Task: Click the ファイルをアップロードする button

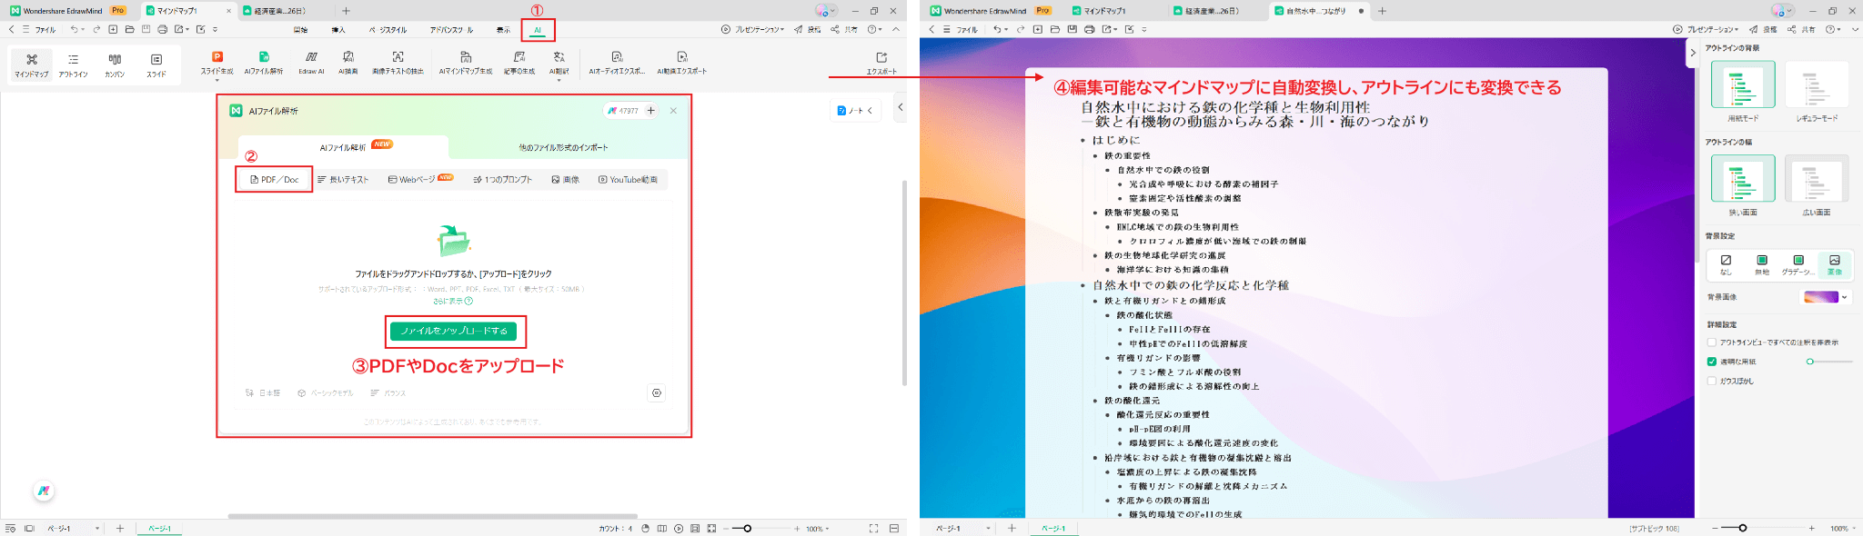Action: [x=453, y=332]
